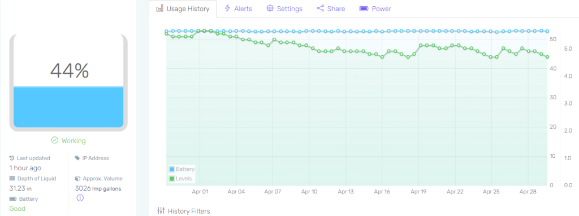Select the Share tab label
Screen dimensions: 579x216
336,8
